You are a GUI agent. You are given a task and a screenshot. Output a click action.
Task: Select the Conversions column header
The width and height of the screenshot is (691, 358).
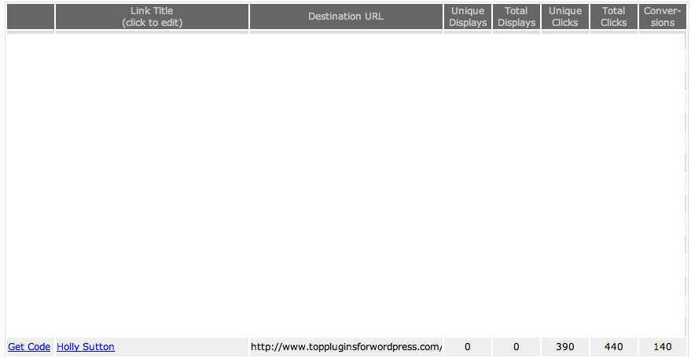663,17
